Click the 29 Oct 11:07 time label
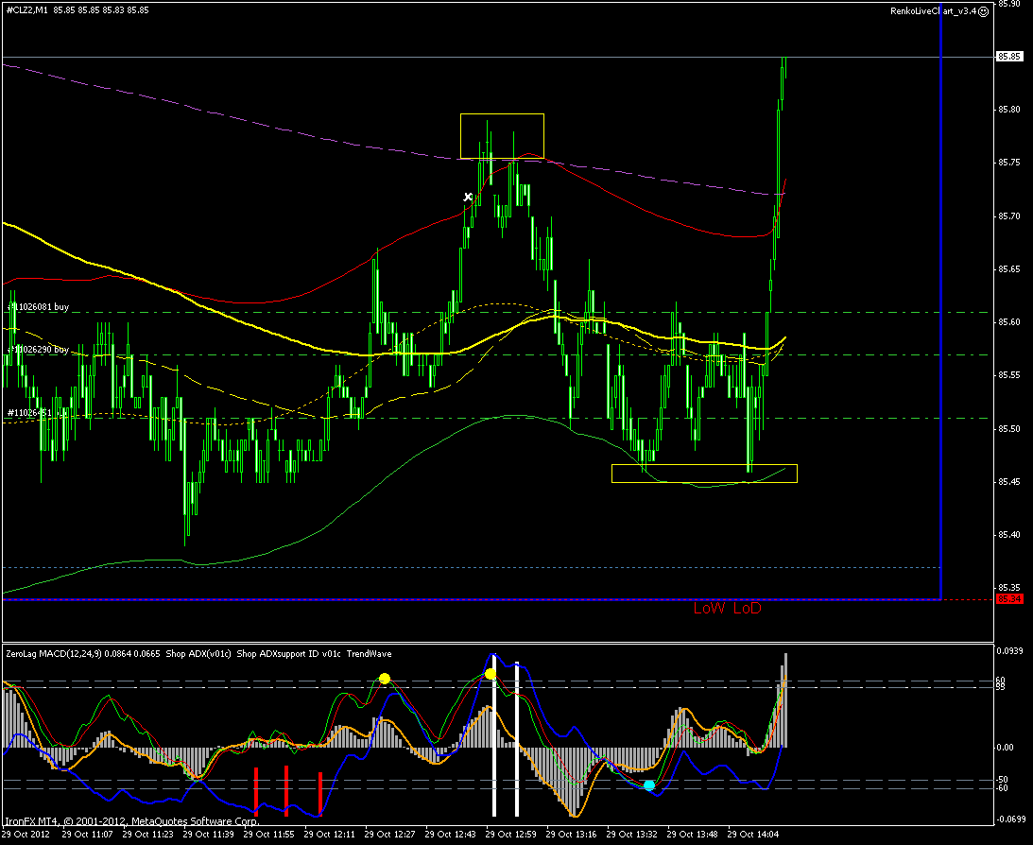This screenshot has width=1033, height=845. click(87, 835)
